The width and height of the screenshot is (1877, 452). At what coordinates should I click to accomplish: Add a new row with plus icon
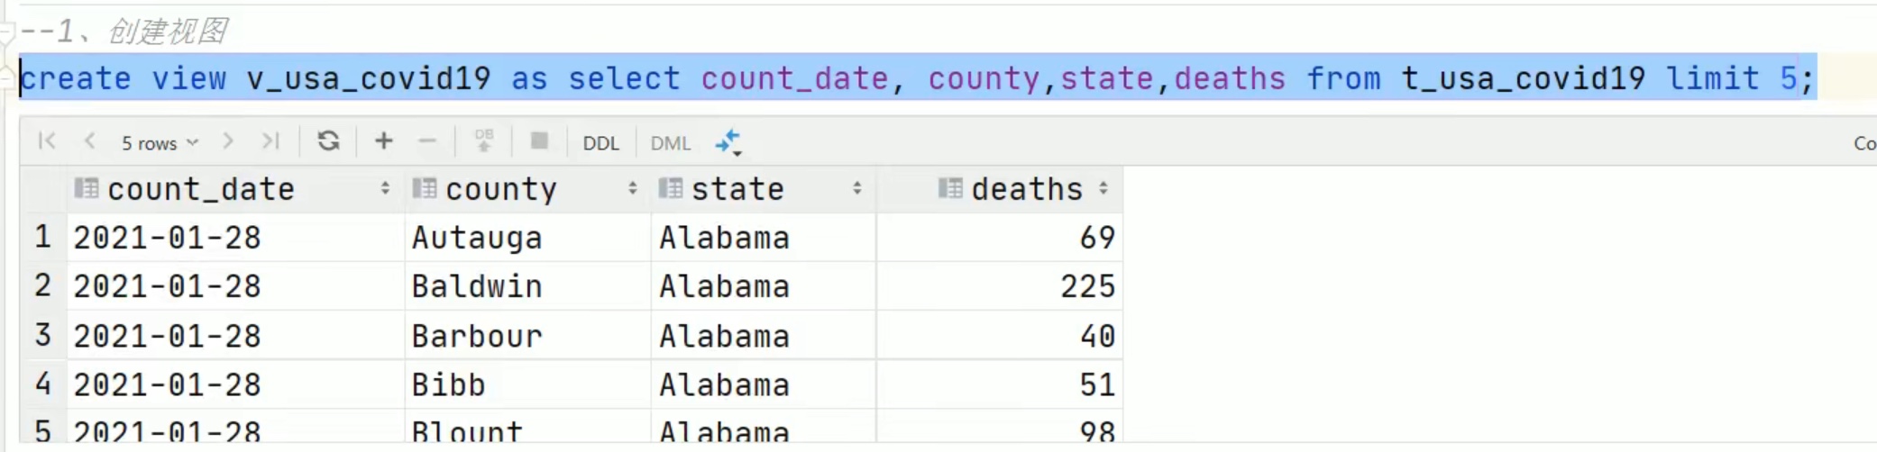coord(384,141)
